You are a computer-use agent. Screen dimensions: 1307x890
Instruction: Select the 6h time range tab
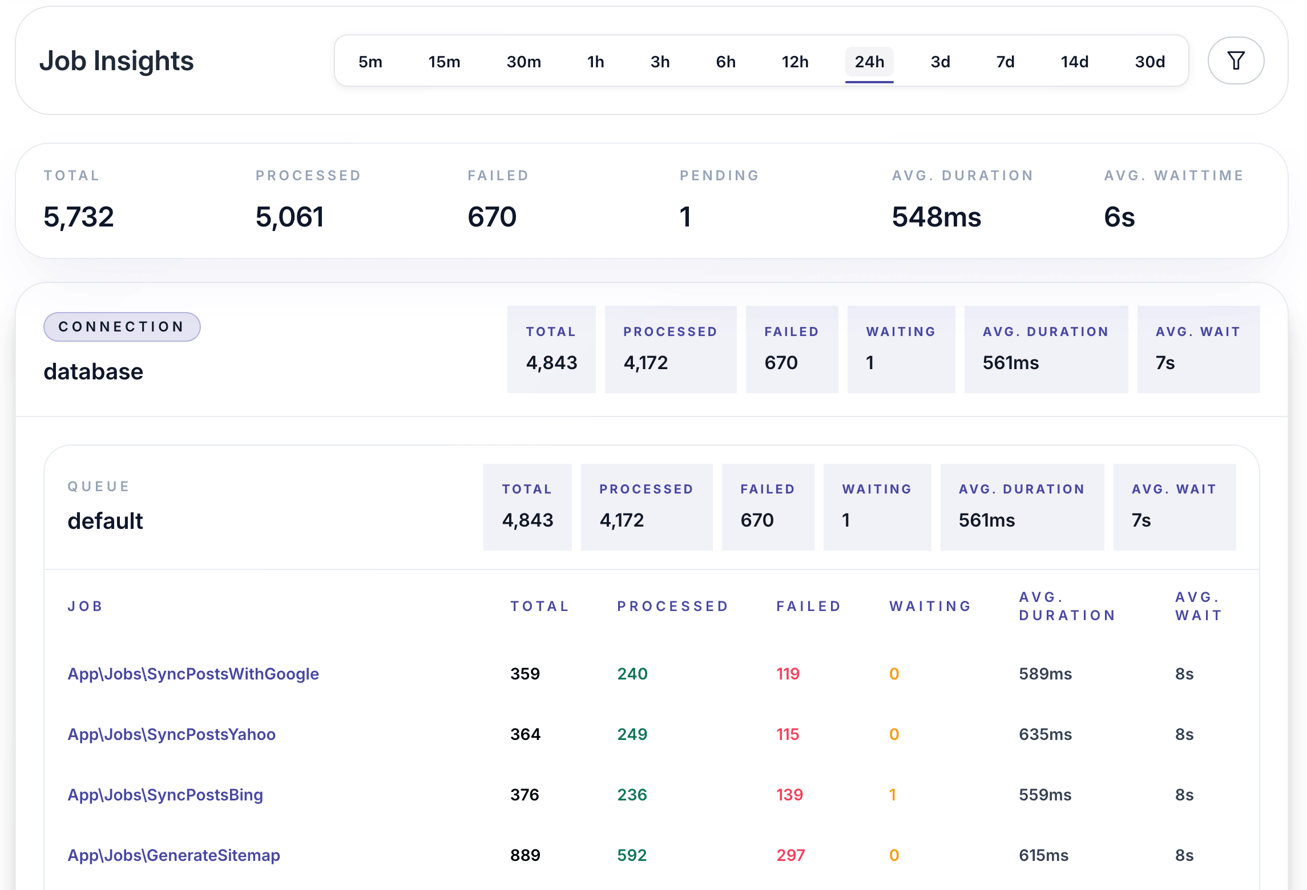coord(725,62)
